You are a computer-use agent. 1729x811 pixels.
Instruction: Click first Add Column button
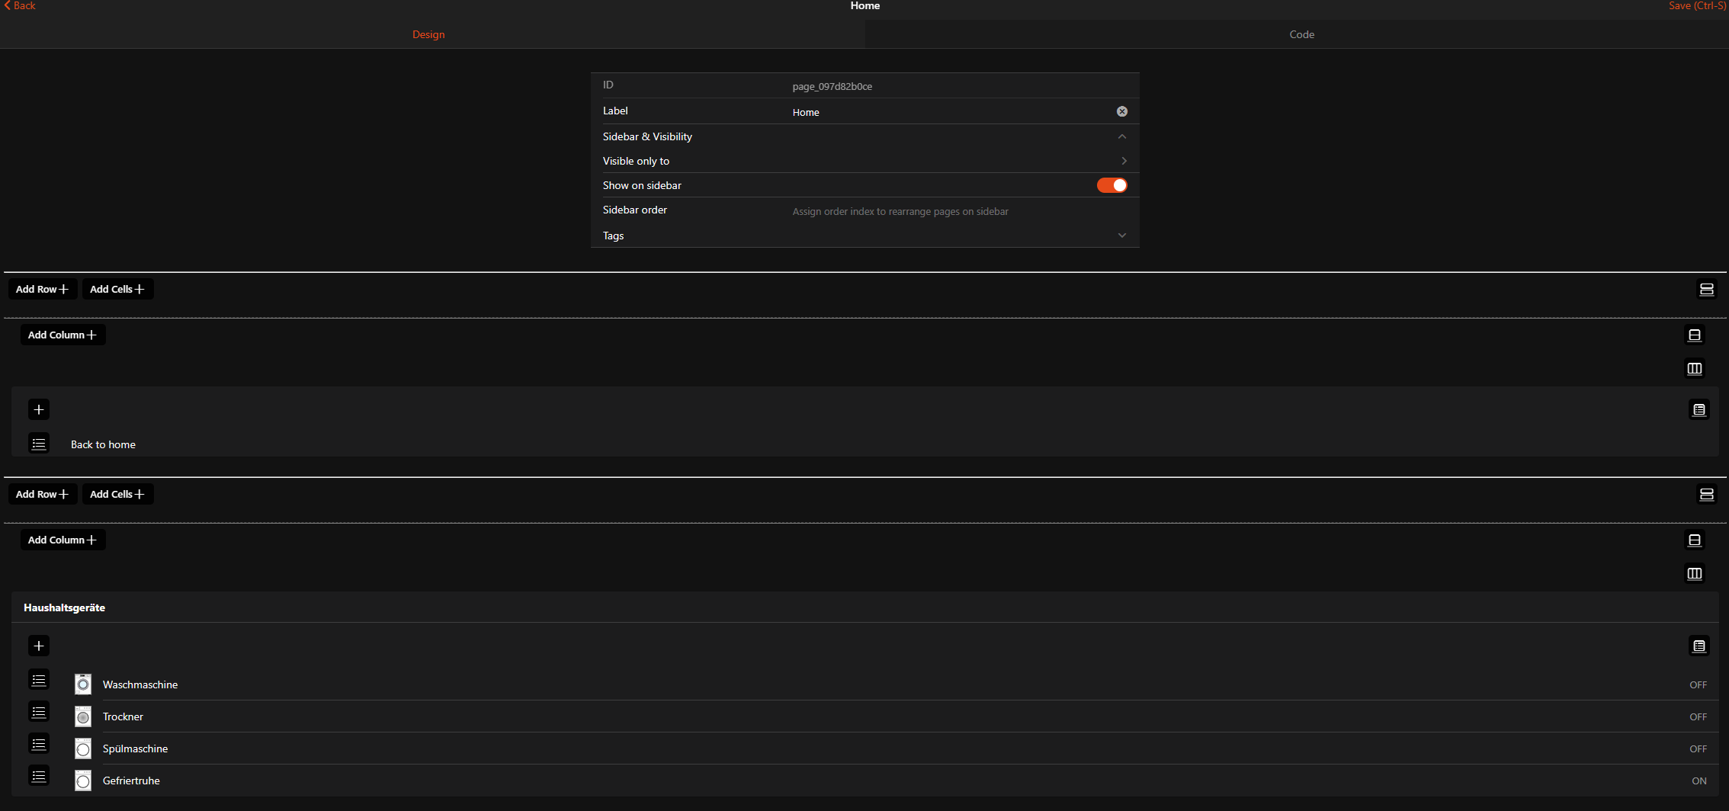point(63,335)
